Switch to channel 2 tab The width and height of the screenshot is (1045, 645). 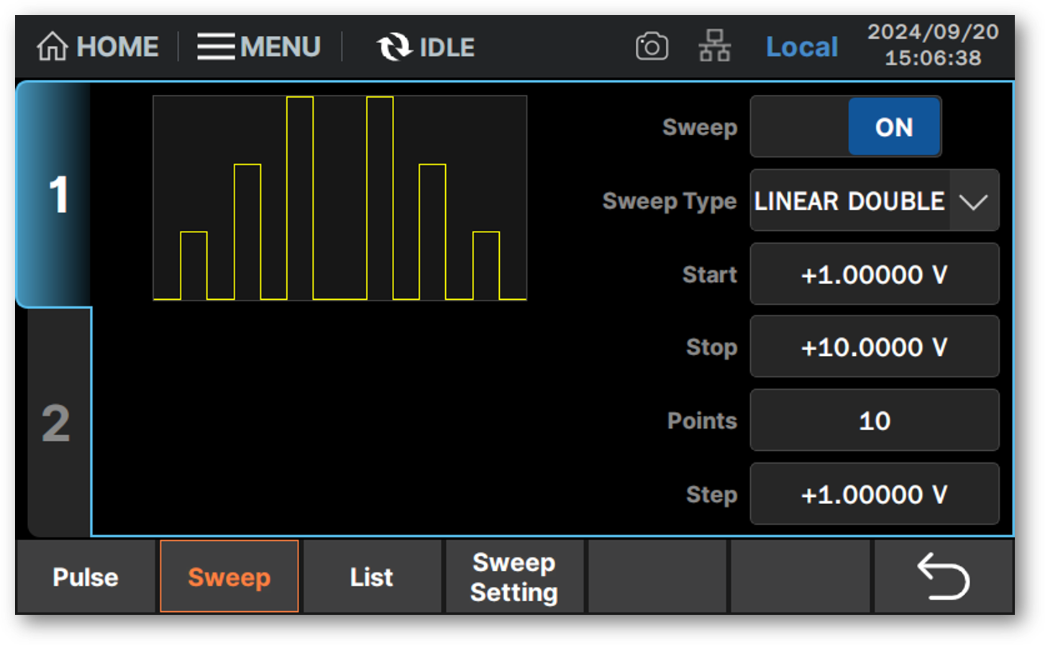point(58,423)
